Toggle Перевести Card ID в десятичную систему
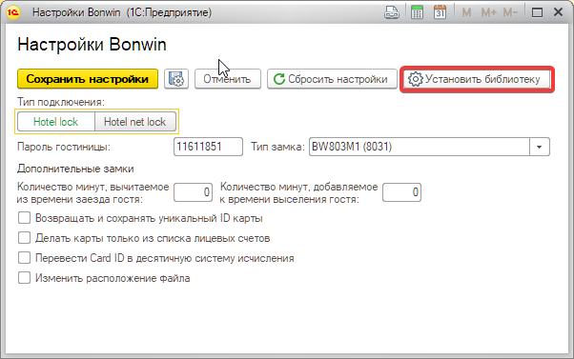Screen dimensions: 574x359 point(24,258)
